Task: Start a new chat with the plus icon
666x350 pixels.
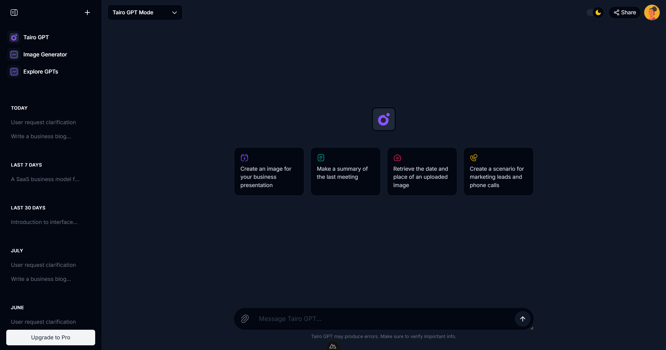Action: (87, 12)
